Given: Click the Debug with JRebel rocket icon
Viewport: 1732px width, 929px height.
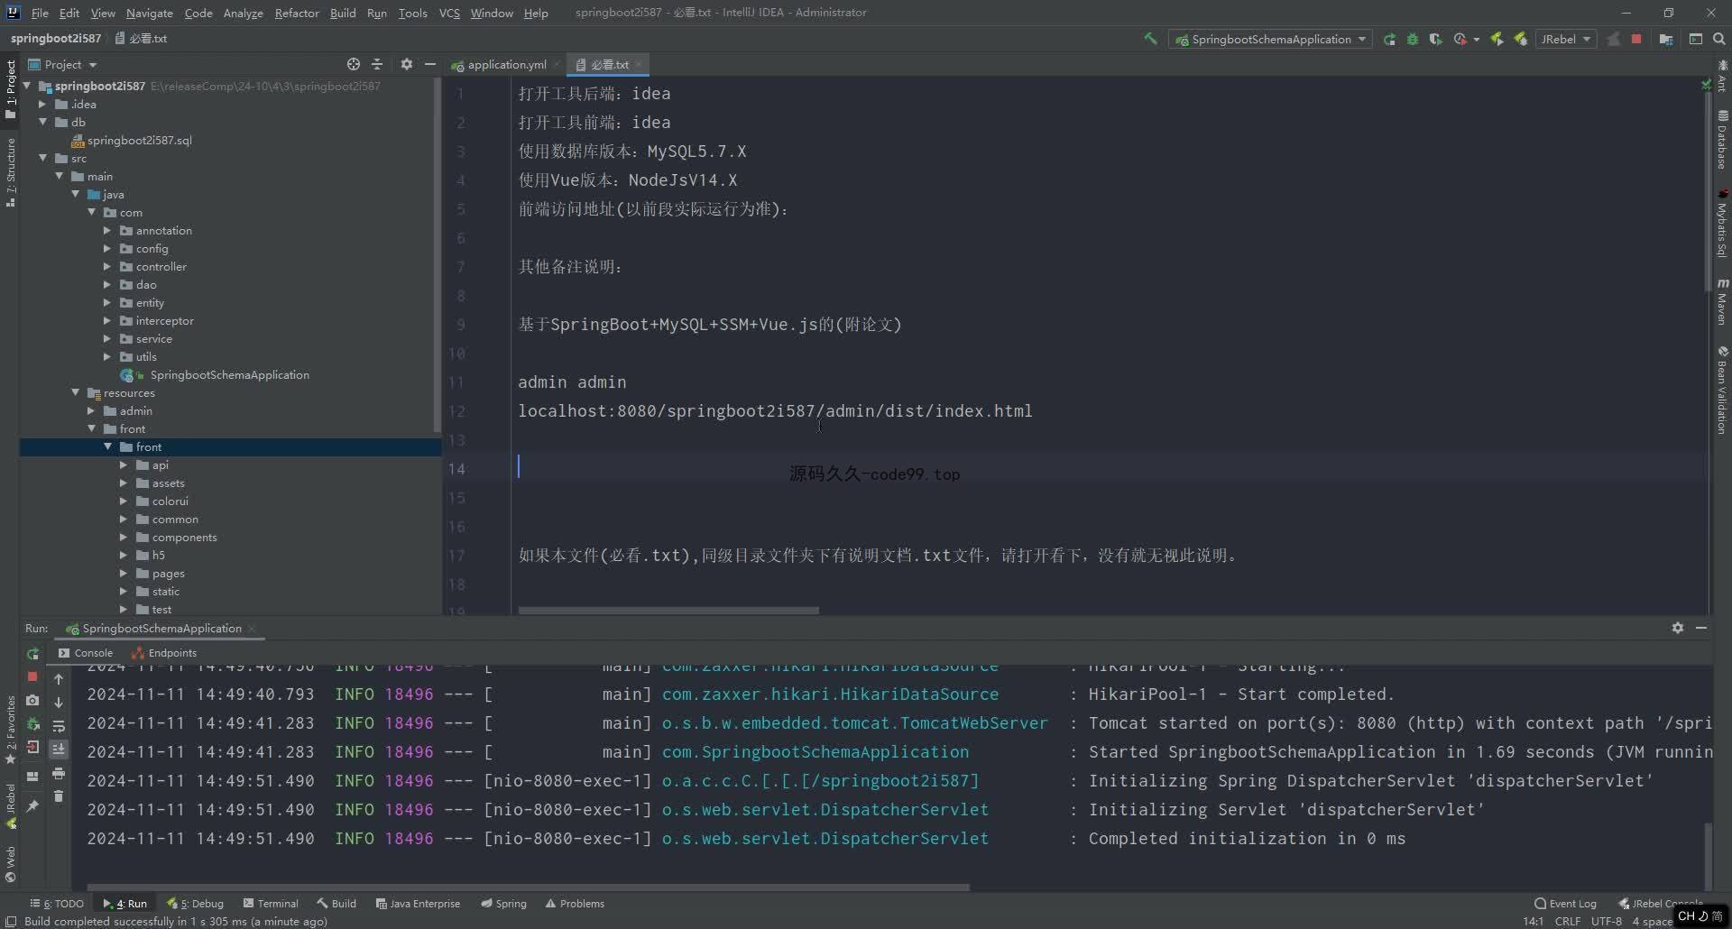Looking at the screenshot, I should tap(1521, 39).
